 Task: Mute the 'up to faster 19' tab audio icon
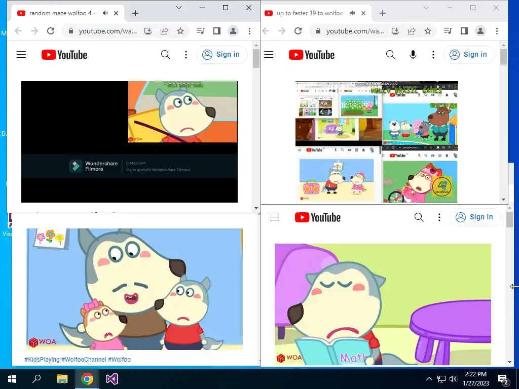[353, 13]
